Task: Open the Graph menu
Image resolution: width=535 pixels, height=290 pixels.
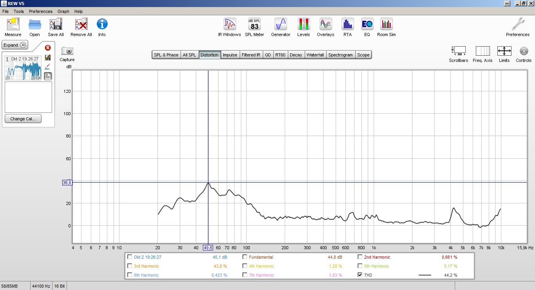Action: [63, 11]
